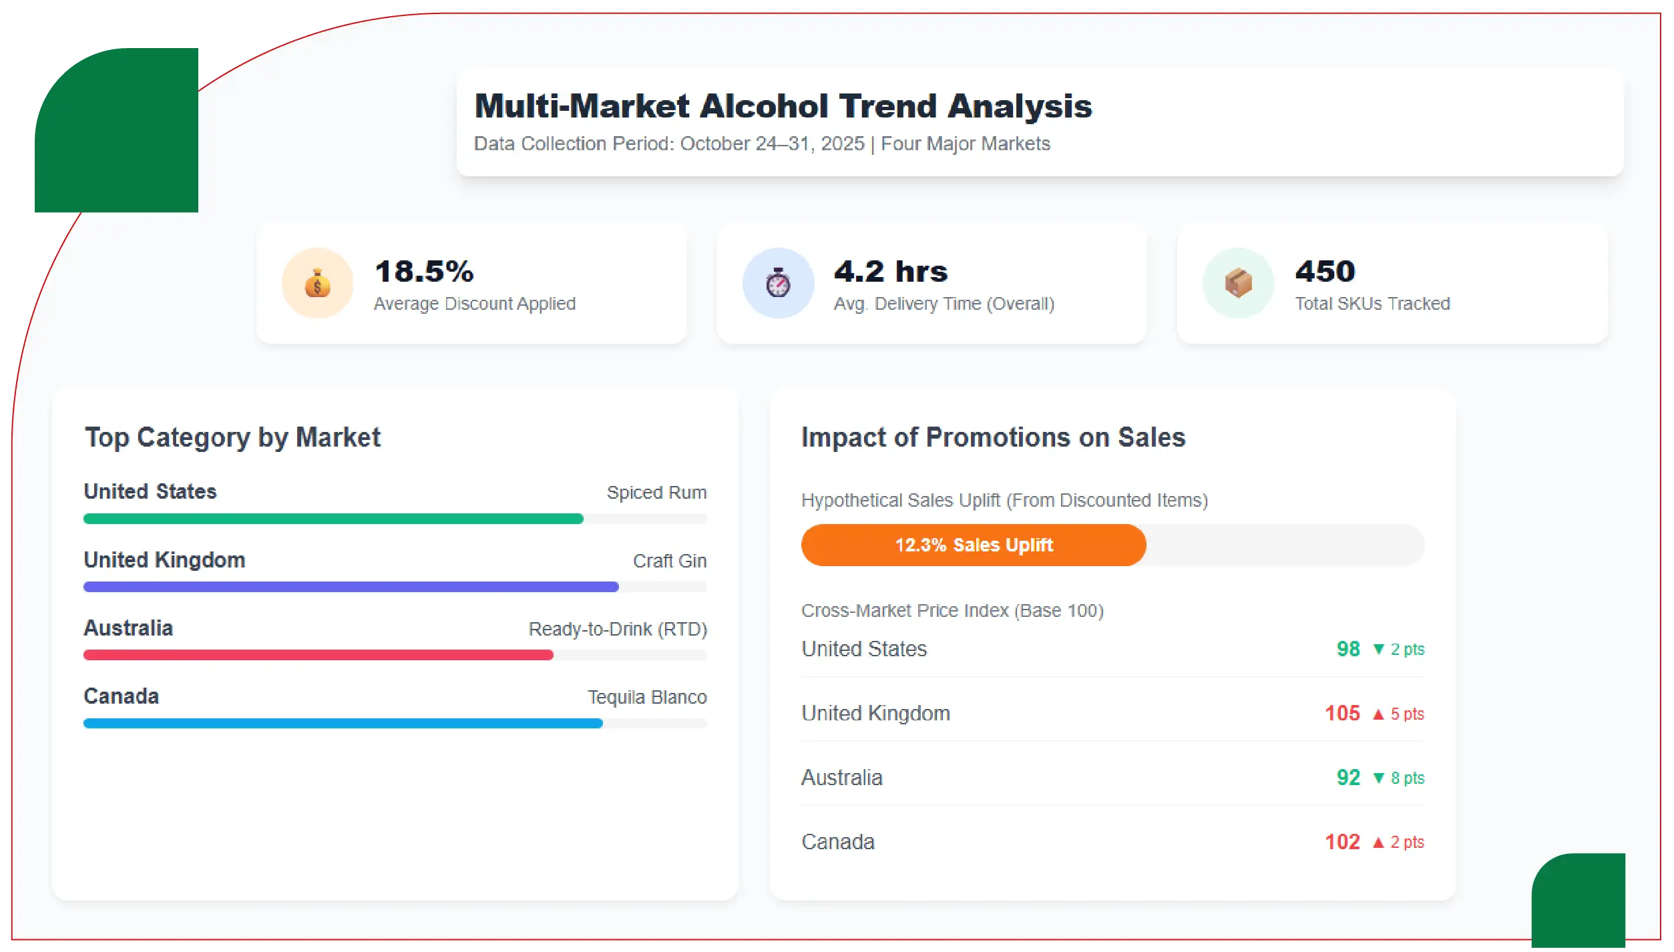Click the money bag discount icon
This screenshot has height=952, width=1674.
pos(317,283)
